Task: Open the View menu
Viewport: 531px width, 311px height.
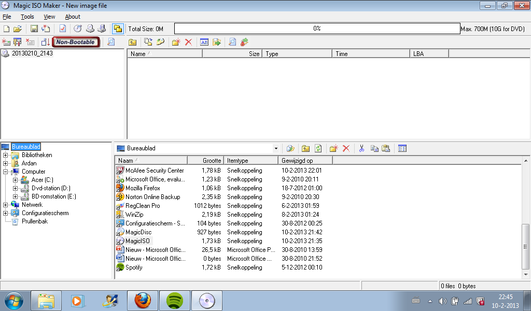Action: pos(49,17)
